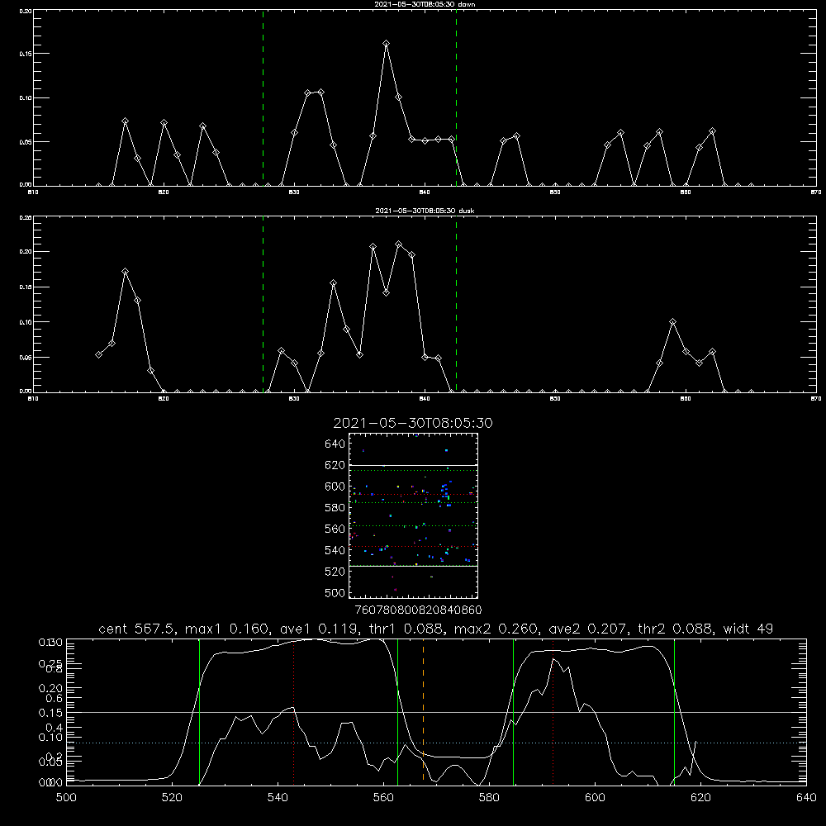Image resolution: width=826 pixels, height=826 pixels.
Task: Click the green vertical line at 525 in bottom plot
Action: point(199,711)
